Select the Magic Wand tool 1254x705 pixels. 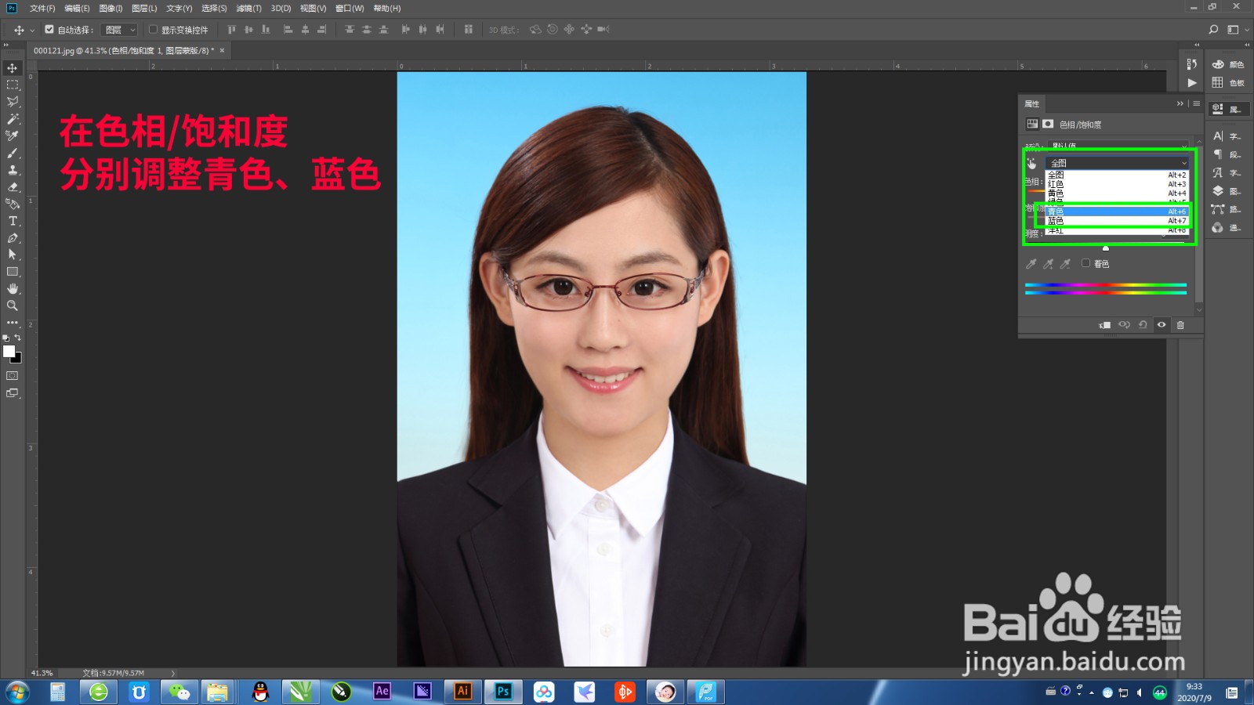[13, 119]
